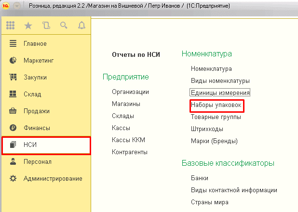298x212 pixels.
Task: Click the Search magnifier icon
Action: pos(63,26)
